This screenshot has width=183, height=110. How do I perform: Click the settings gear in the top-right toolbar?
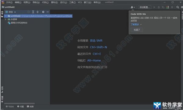[182, 7]
